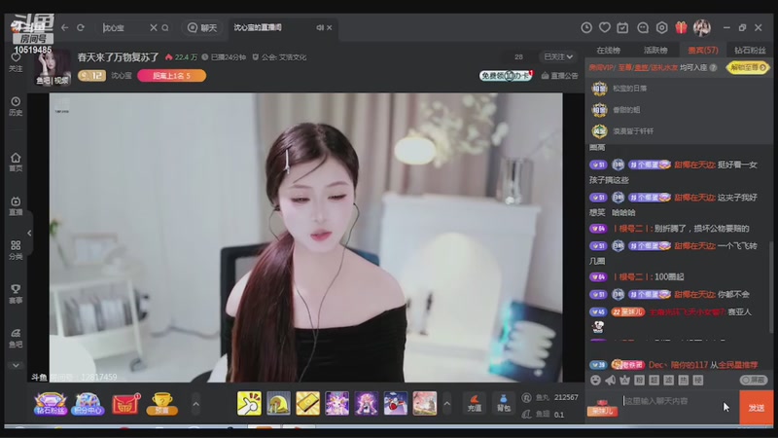Click the 钻石粉丝 icon below video
The image size is (778, 438).
coord(51,404)
